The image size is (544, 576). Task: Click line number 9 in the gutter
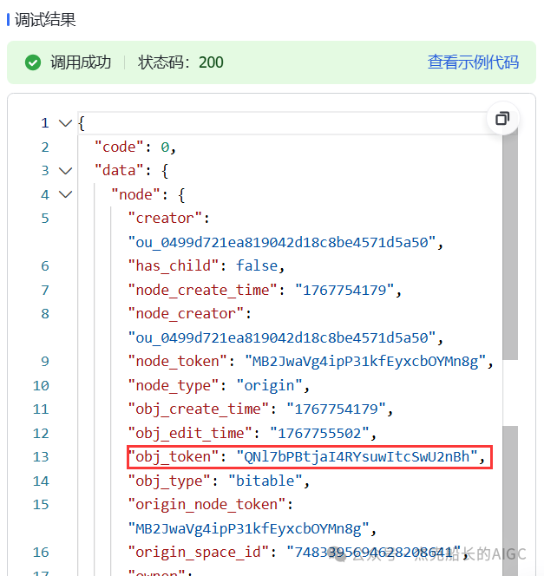tap(45, 362)
